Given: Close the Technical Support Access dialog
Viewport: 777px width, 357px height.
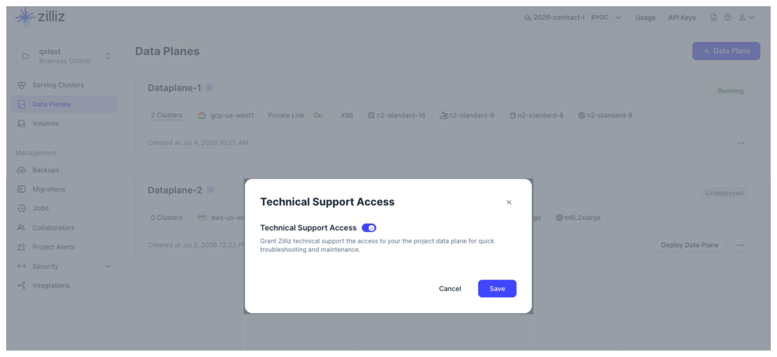Looking at the screenshot, I should (509, 203).
